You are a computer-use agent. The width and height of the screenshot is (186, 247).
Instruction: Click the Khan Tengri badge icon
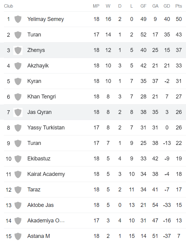[18, 97]
